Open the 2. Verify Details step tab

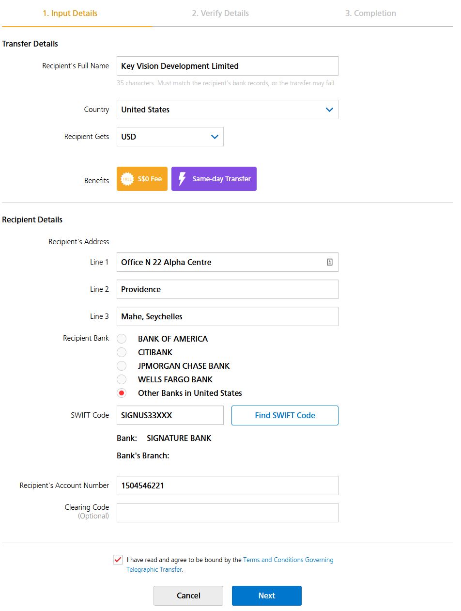point(220,14)
